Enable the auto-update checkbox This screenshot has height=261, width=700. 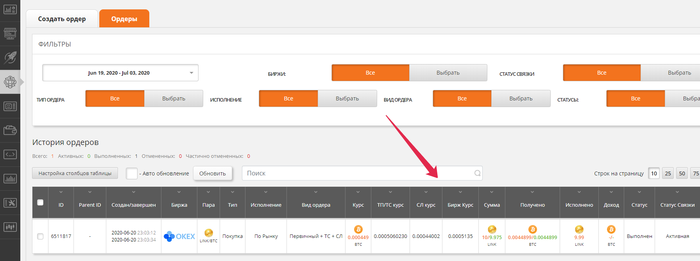click(132, 173)
